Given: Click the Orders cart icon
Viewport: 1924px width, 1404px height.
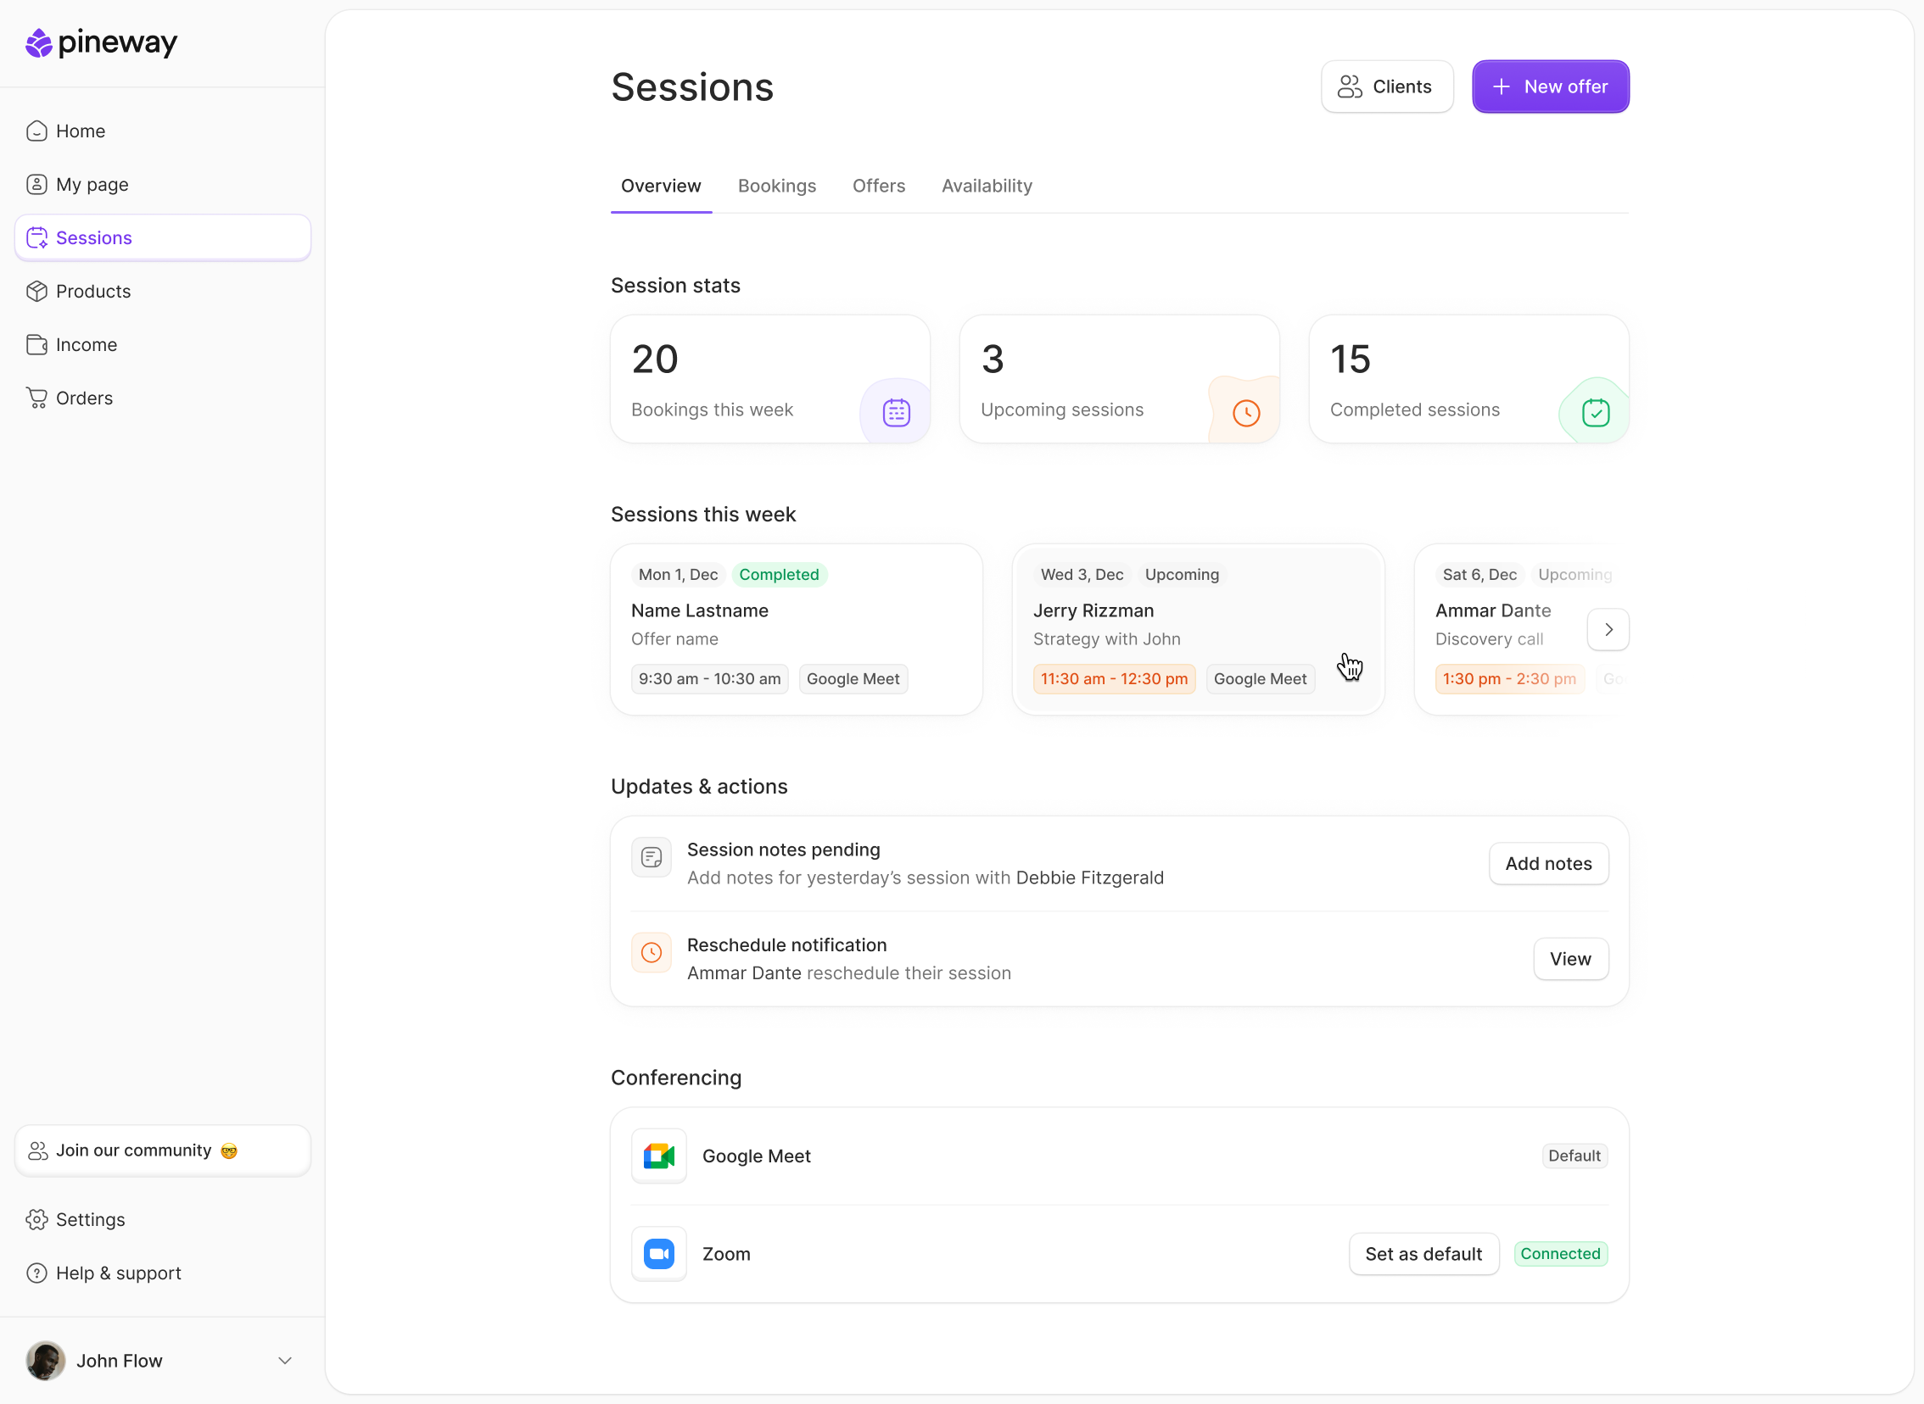Looking at the screenshot, I should point(36,398).
